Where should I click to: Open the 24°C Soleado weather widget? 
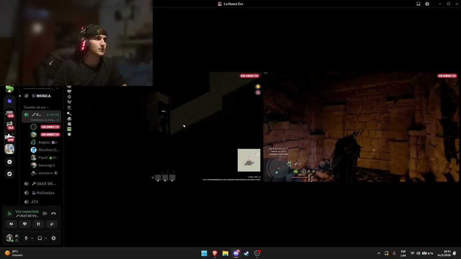pos(14,253)
